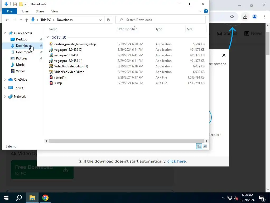Switch to the Home ribbon tab

pos(25,11)
